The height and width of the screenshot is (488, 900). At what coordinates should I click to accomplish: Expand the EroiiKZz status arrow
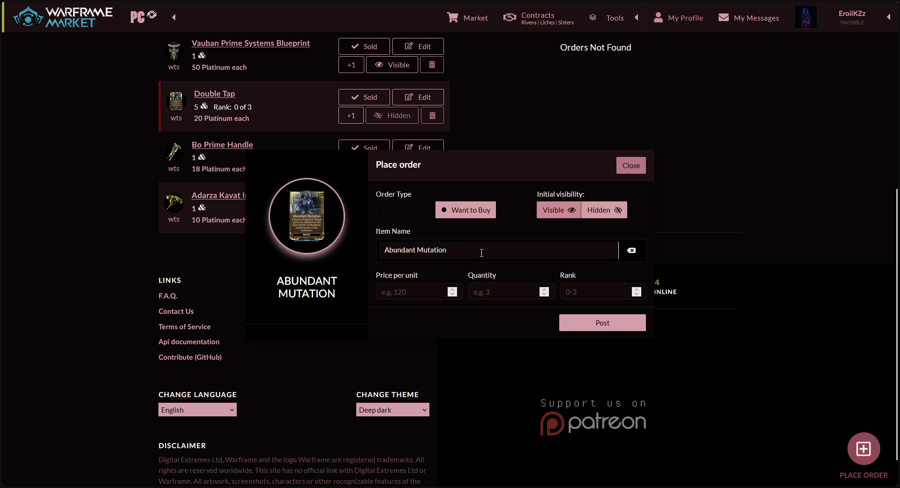888,17
